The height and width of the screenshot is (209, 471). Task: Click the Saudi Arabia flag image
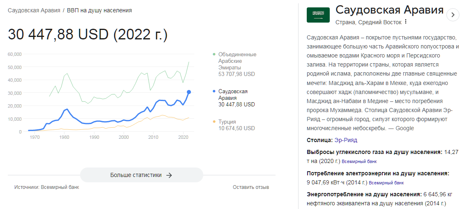(318, 15)
